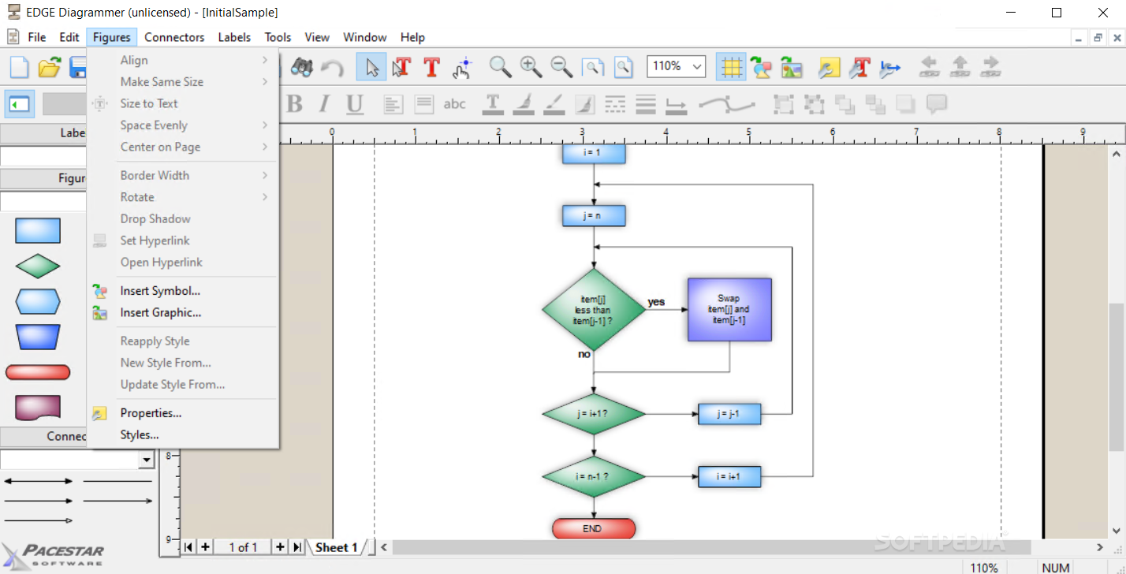Screen dimensions: 1126x574
Task: Expand the Border Width submenu
Action: tap(183, 175)
